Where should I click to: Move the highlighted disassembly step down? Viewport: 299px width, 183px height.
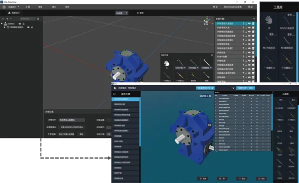pos(246,24)
